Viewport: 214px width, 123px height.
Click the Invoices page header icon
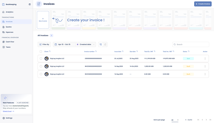pyautogui.click(x=39, y=4)
